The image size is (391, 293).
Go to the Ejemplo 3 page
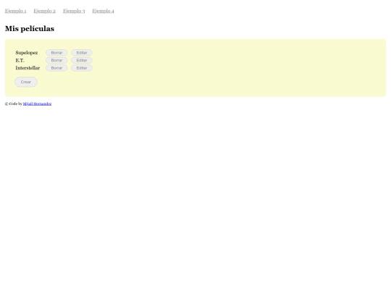74,11
